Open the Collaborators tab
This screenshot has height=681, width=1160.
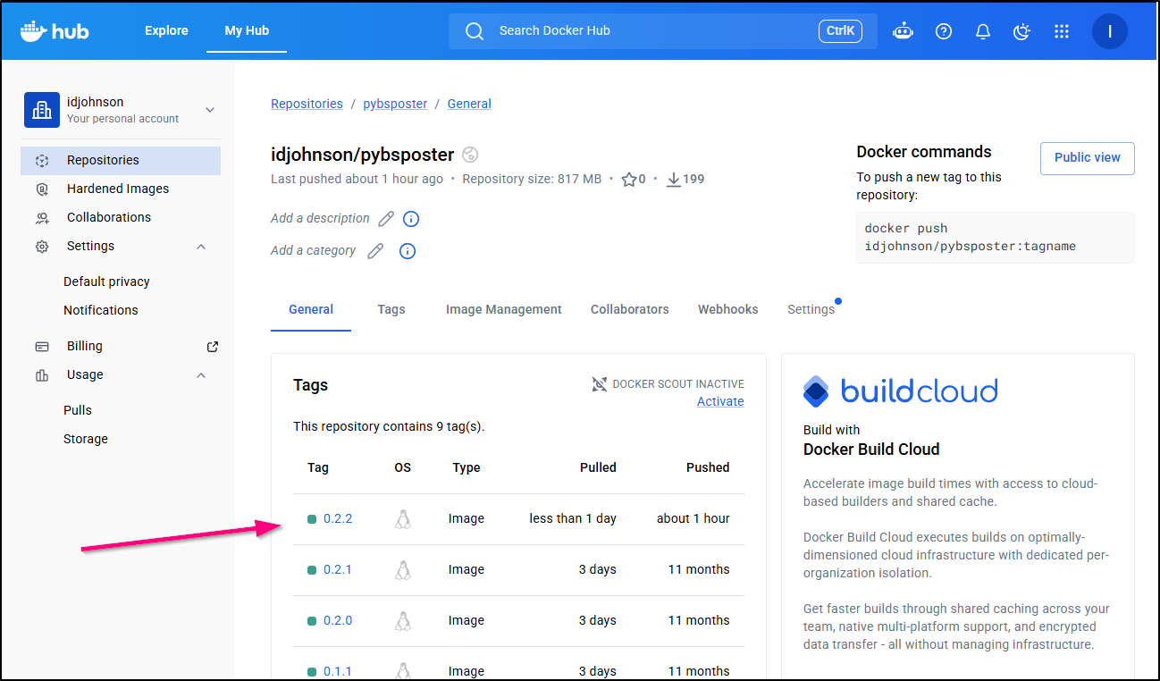pyautogui.click(x=630, y=309)
